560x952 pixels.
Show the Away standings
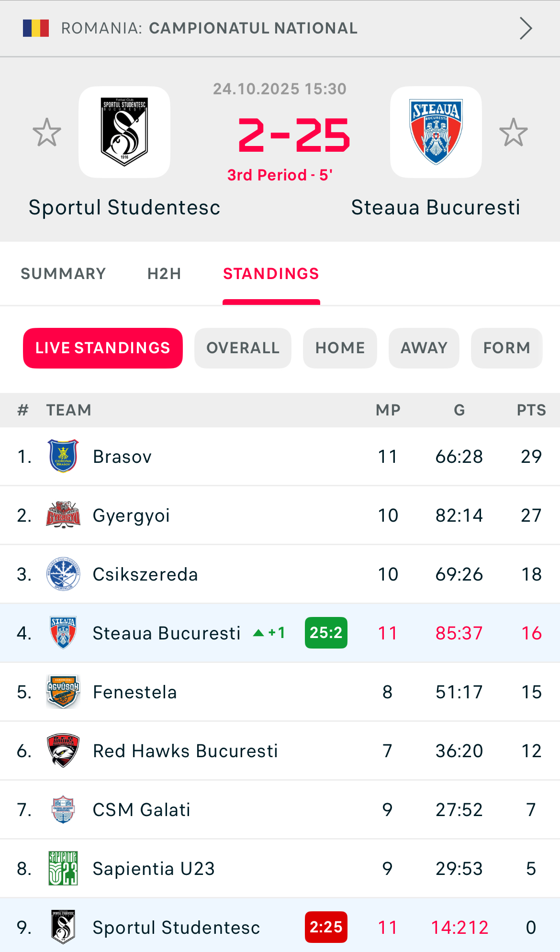pos(424,348)
